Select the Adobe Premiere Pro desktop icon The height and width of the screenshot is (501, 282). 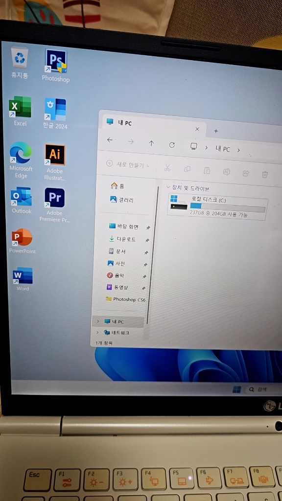coord(54,205)
